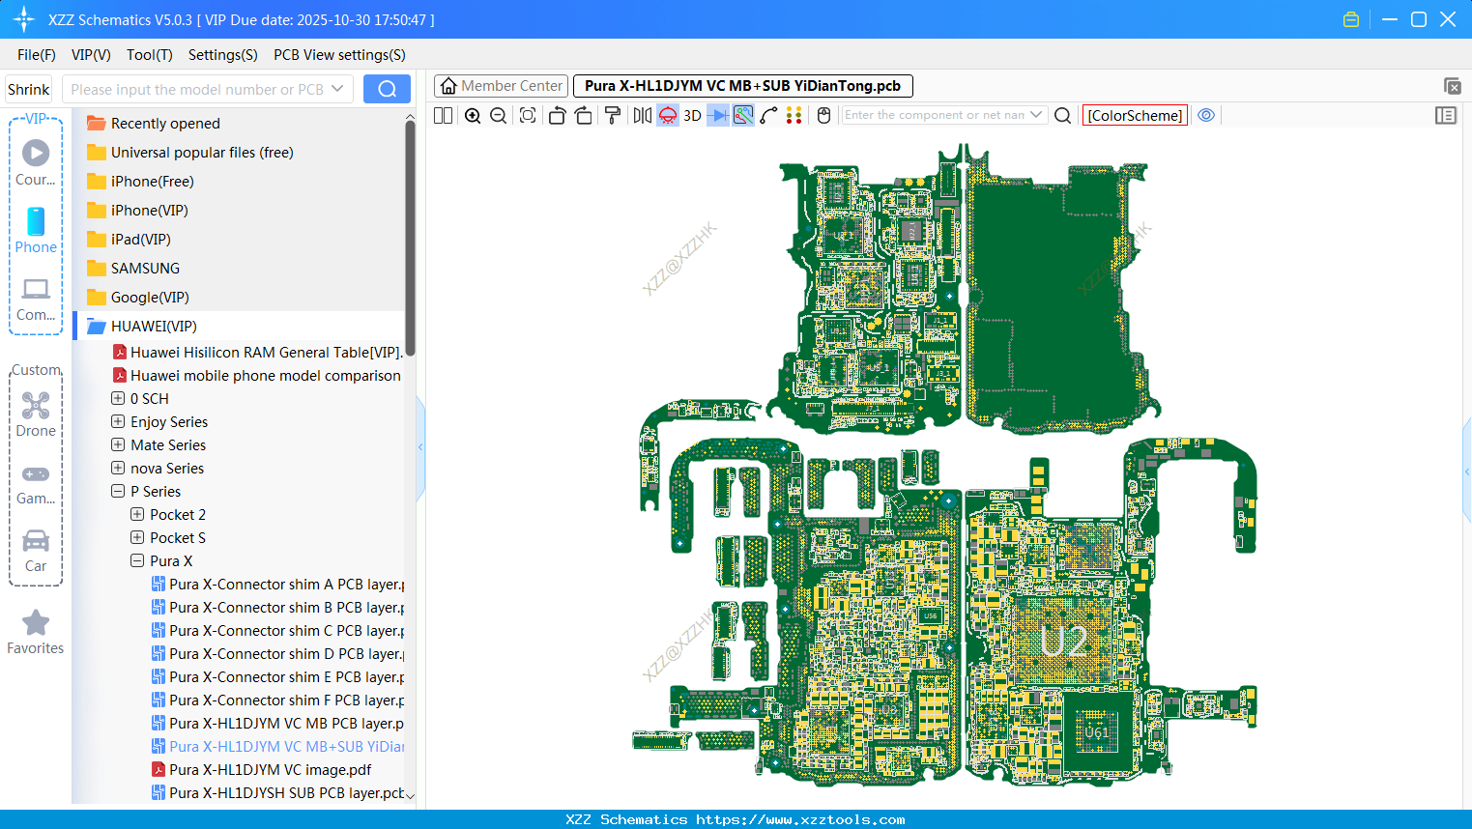Image resolution: width=1472 pixels, height=829 pixels.
Task: Toggle the split view layout icon
Action: point(444,116)
